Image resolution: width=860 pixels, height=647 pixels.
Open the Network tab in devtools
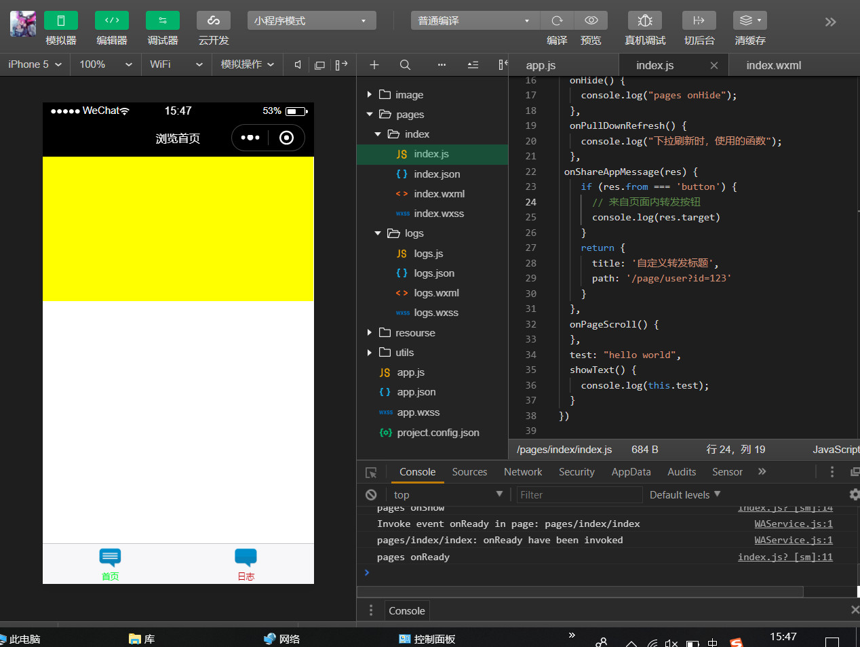pyautogui.click(x=522, y=472)
